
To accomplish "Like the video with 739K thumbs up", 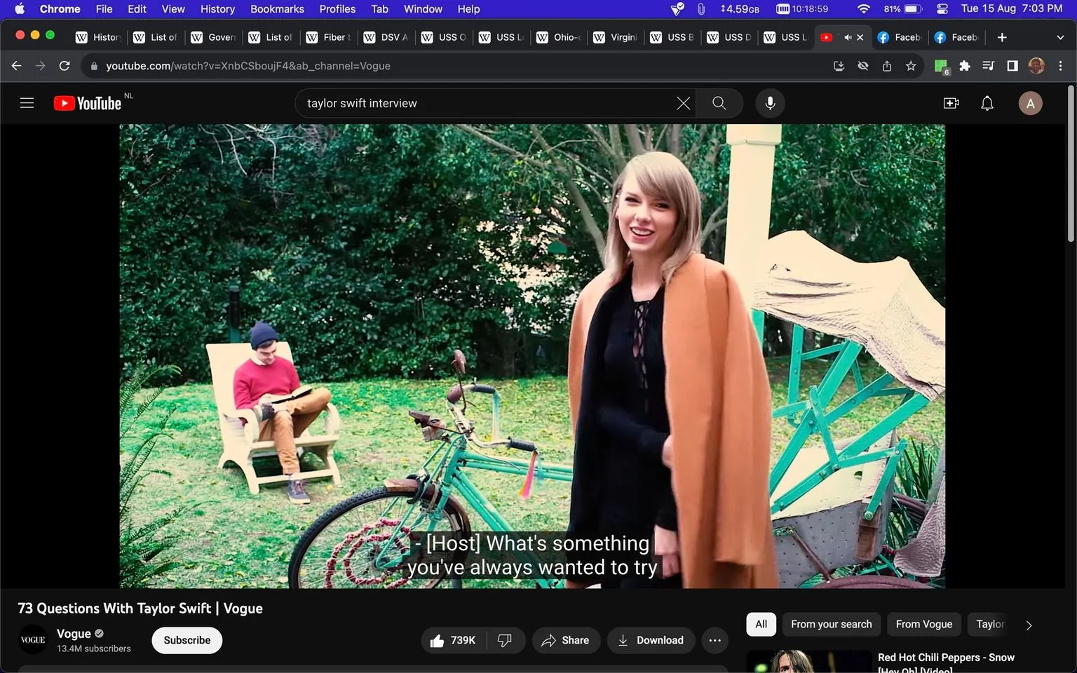I will (x=453, y=640).
